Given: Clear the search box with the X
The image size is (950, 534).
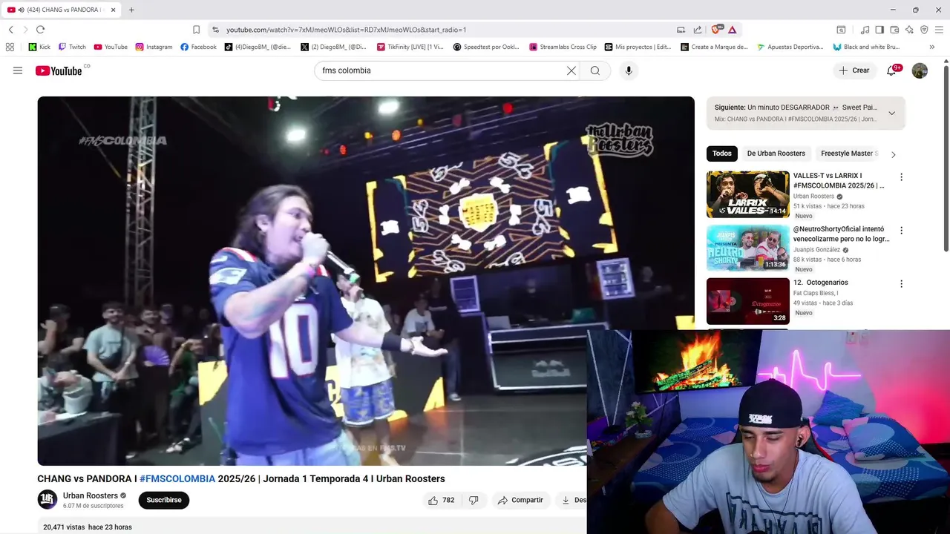Looking at the screenshot, I should [571, 70].
